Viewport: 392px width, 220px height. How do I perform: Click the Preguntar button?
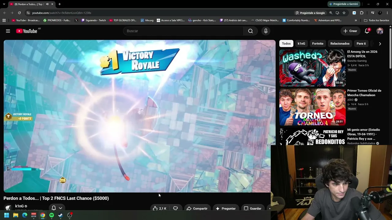(x=226, y=208)
